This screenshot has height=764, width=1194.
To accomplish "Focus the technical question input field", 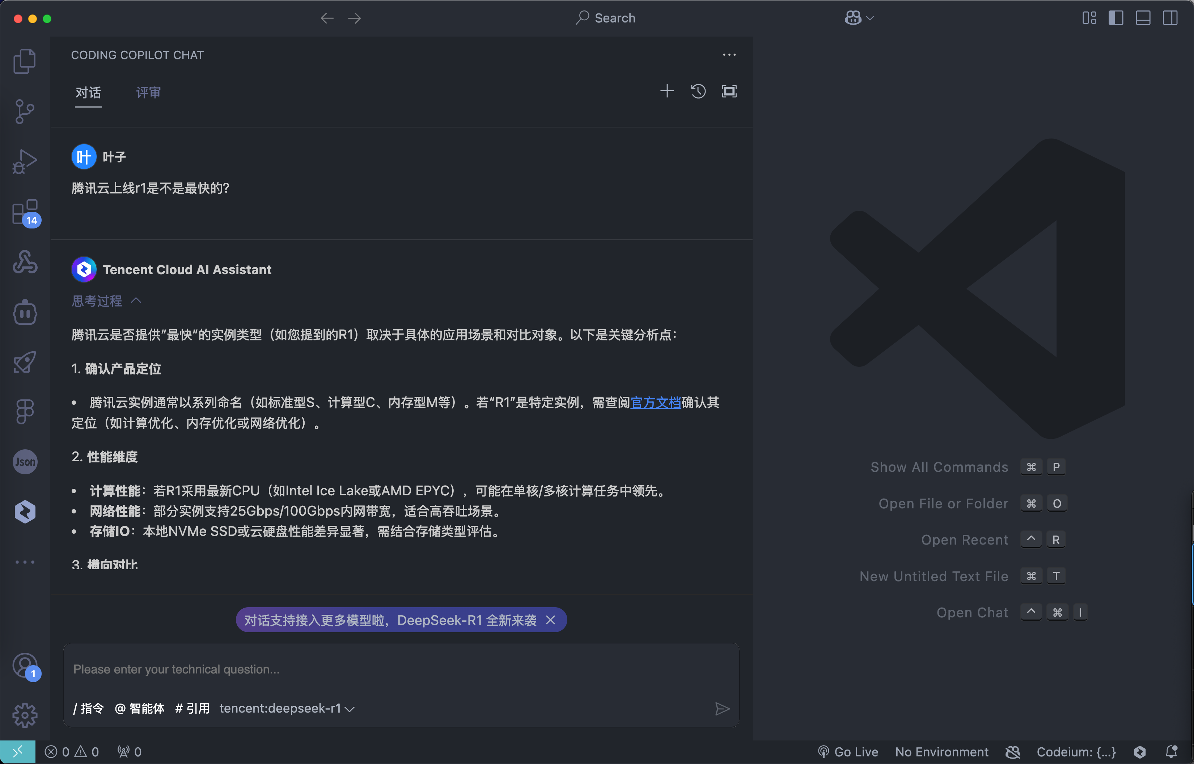I will [x=401, y=670].
